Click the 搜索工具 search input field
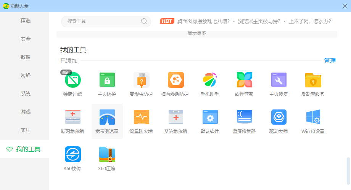This screenshot has height=190, width=351. pyautogui.click(x=101, y=21)
